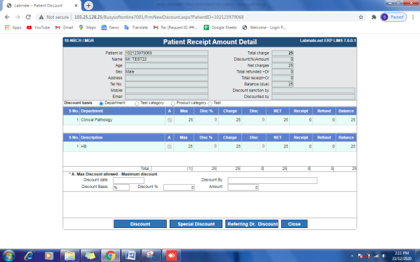The width and height of the screenshot is (420, 262).
Task: Open the red AnyDesk taskbar icon
Action: click(x=172, y=255)
